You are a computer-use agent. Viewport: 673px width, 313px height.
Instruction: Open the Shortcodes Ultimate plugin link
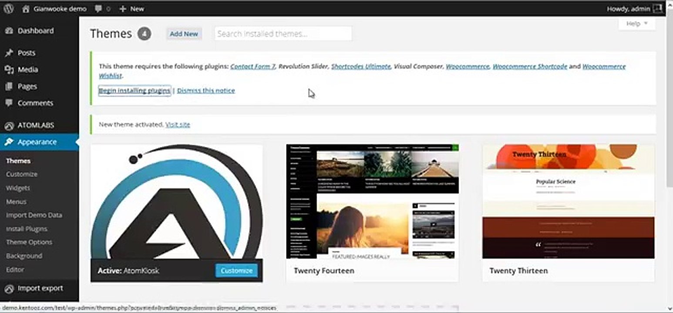[361, 67]
